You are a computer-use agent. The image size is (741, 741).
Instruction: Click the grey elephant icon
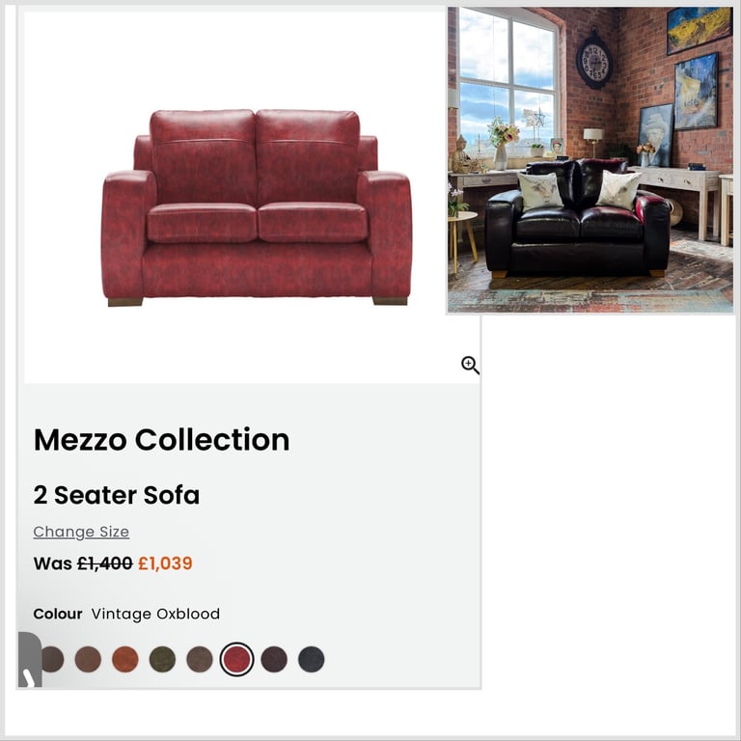pos(30,659)
